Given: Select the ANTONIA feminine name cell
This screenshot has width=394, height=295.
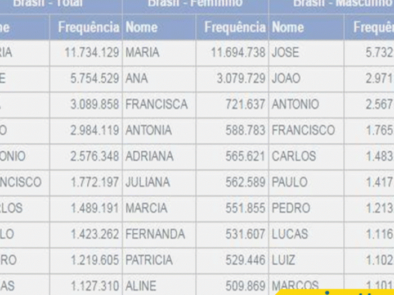Looking at the screenshot, I should click(x=159, y=131).
